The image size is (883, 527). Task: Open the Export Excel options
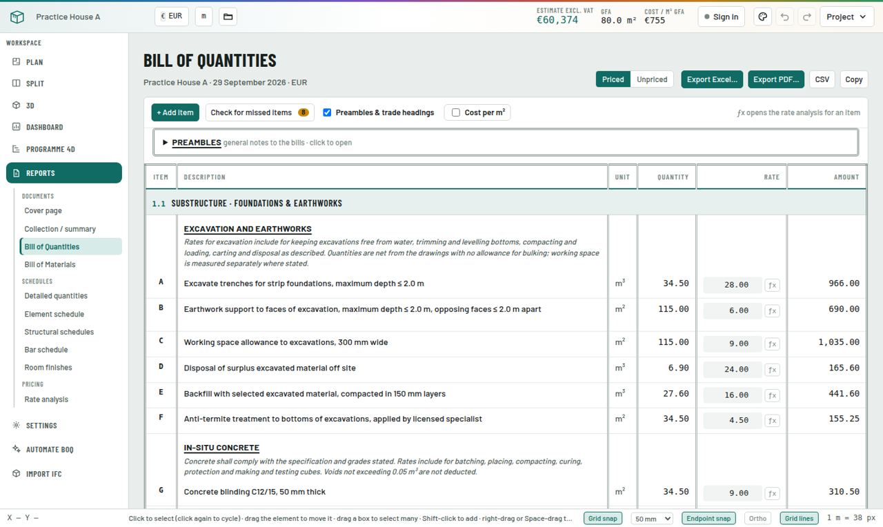(712, 79)
